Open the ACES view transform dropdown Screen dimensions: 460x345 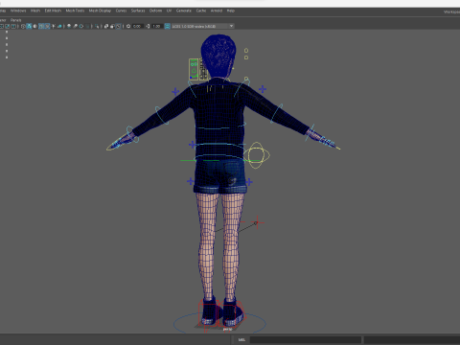coord(203,26)
